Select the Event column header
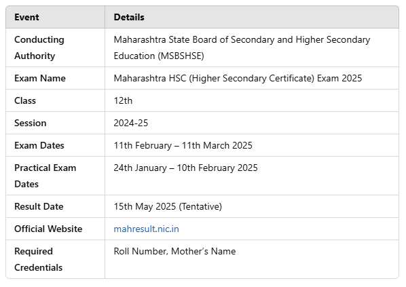The height and width of the screenshot is (287, 406). point(26,18)
